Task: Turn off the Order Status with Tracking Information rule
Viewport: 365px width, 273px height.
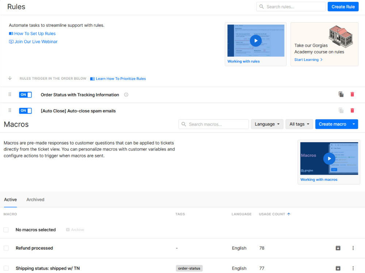Action: 26,95
